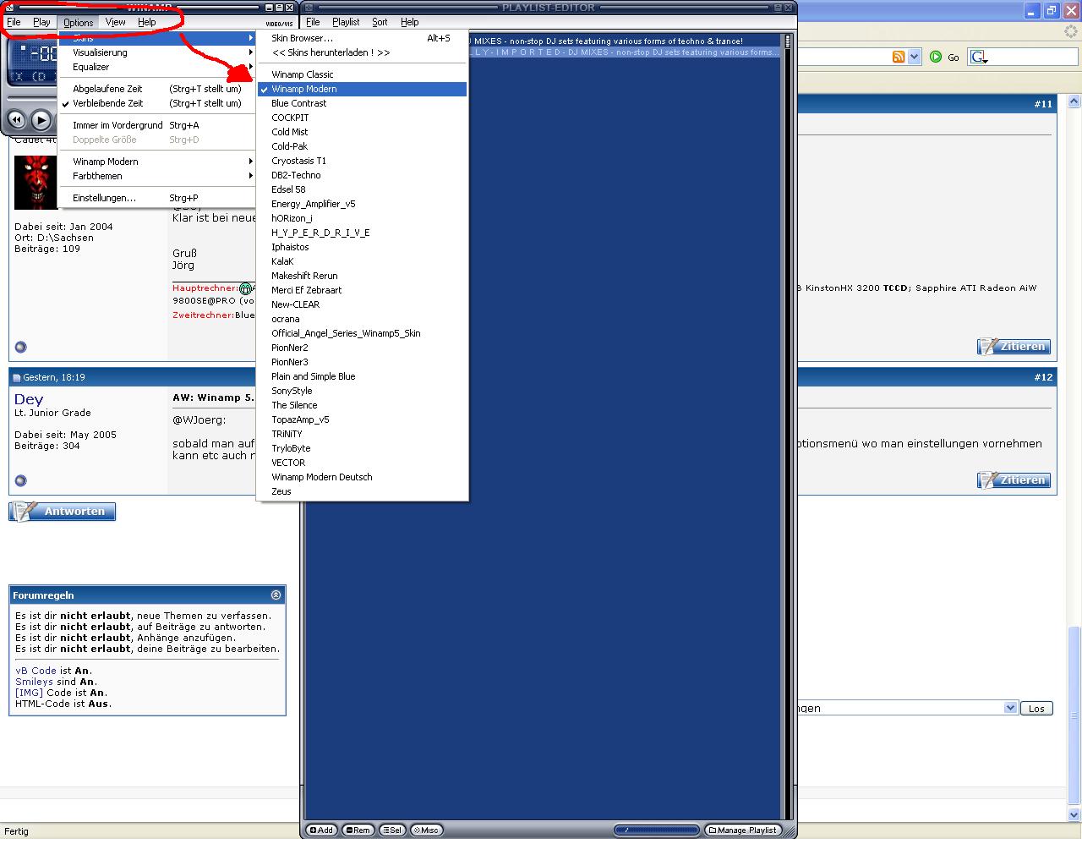This screenshot has height=866, width=1082.
Task: Click Add button in Playlist Editor
Action: pos(321,830)
